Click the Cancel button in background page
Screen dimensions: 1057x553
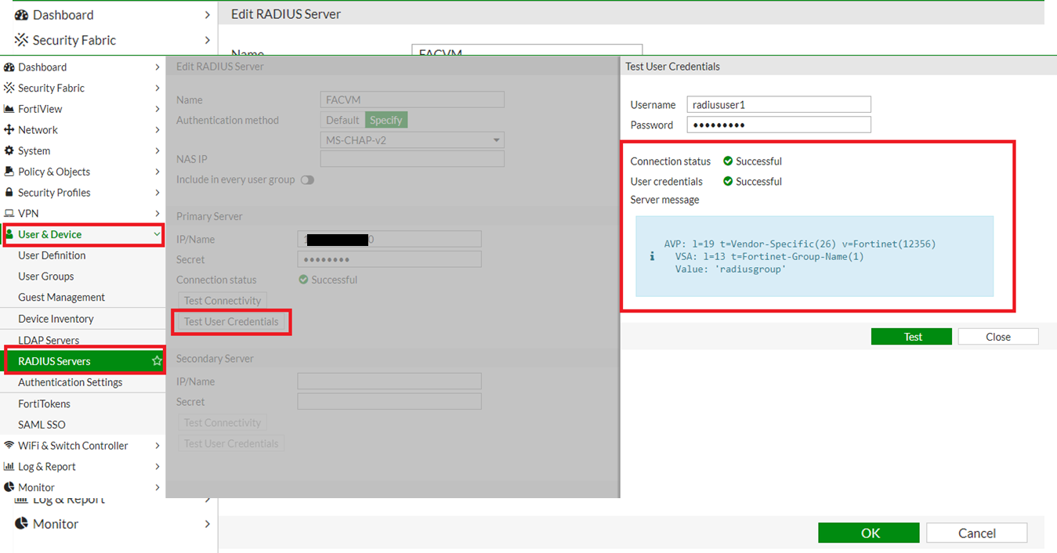pos(976,533)
